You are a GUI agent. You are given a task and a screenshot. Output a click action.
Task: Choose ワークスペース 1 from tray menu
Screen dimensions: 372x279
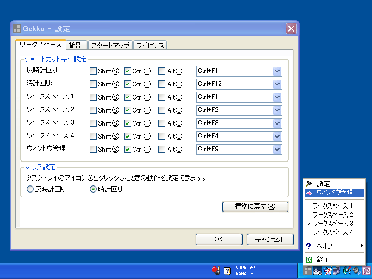tap(334, 206)
